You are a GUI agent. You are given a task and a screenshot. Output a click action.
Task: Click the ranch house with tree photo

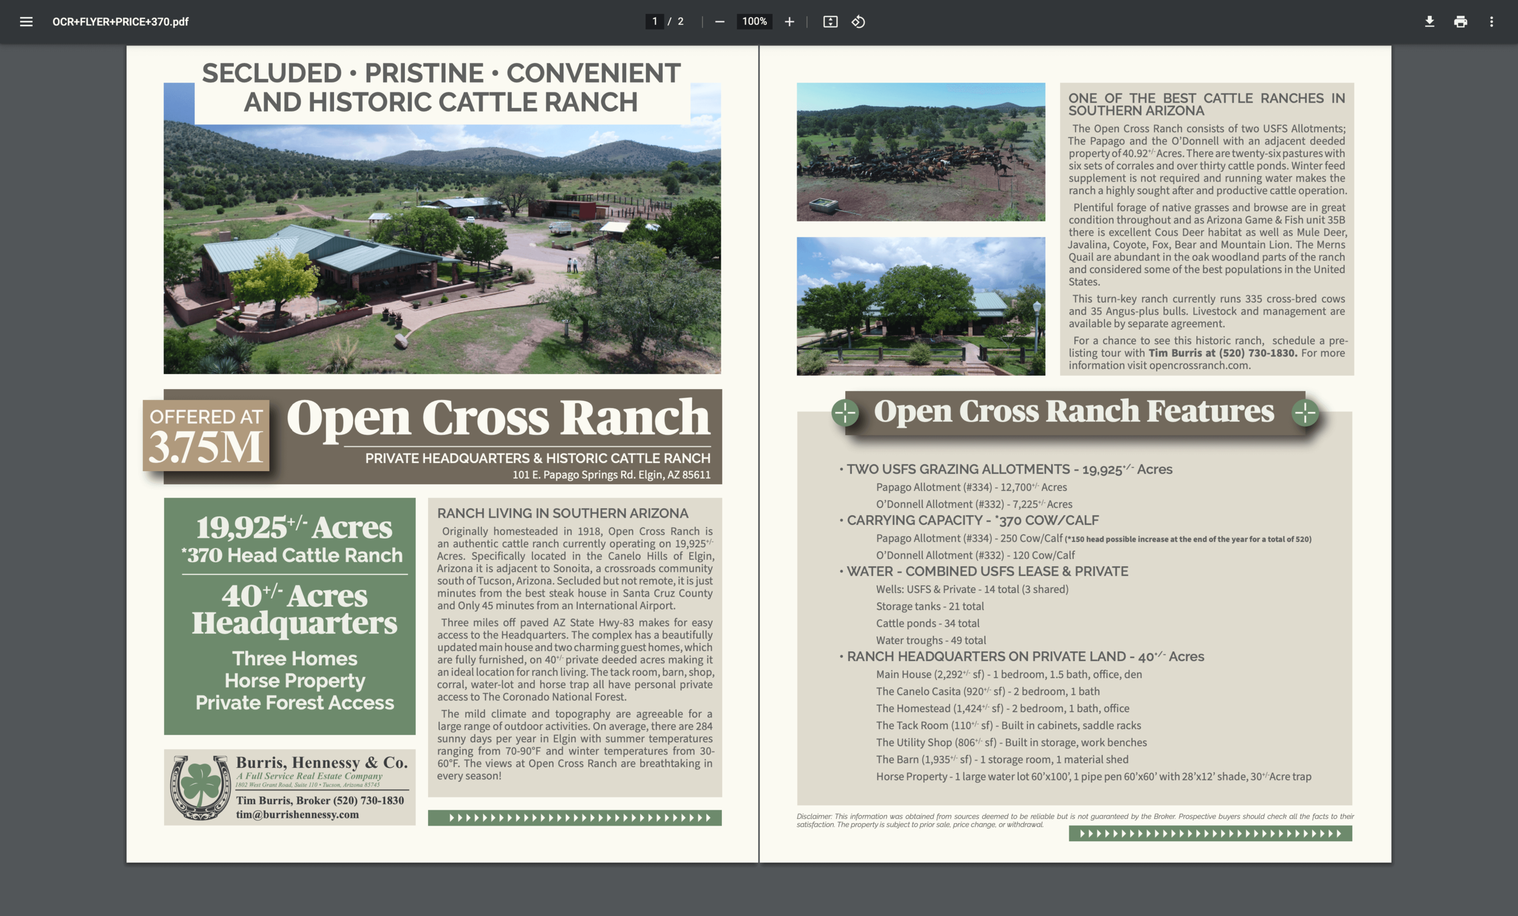(x=921, y=306)
